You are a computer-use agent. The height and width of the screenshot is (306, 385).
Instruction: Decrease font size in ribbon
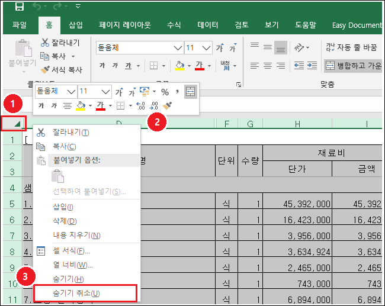(233, 47)
